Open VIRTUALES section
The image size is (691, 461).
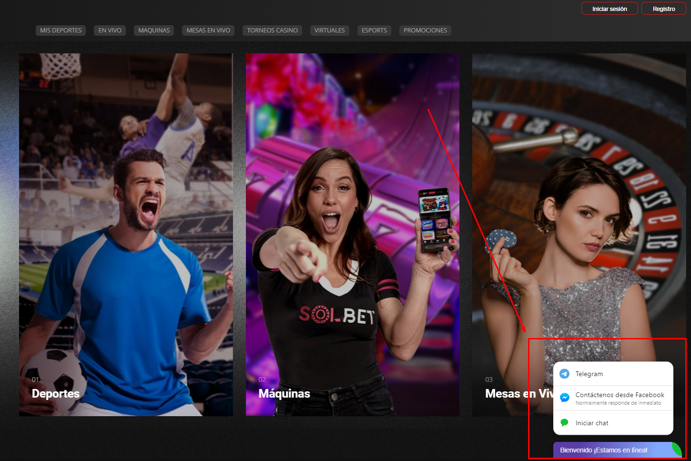tap(330, 31)
